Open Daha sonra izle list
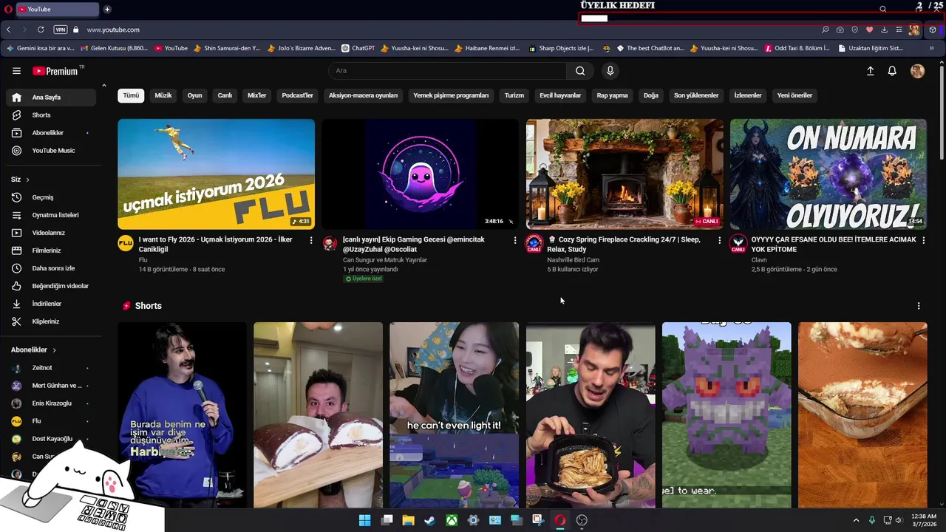The height and width of the screenshot is (532, 946). tap(51, 268)
